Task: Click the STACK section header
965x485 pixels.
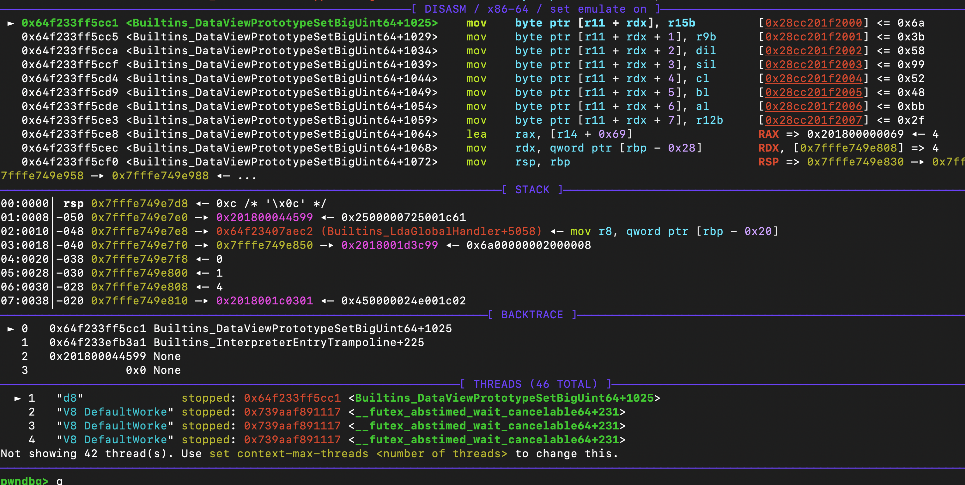Action: [532, 190]
